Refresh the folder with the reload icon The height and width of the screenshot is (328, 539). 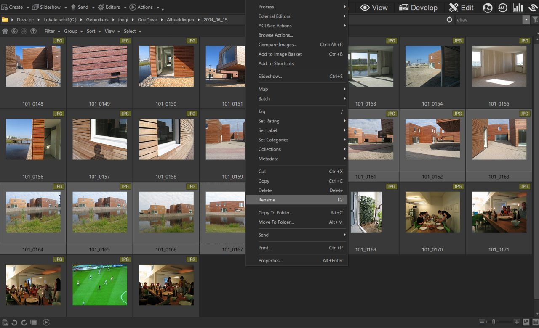449,20
